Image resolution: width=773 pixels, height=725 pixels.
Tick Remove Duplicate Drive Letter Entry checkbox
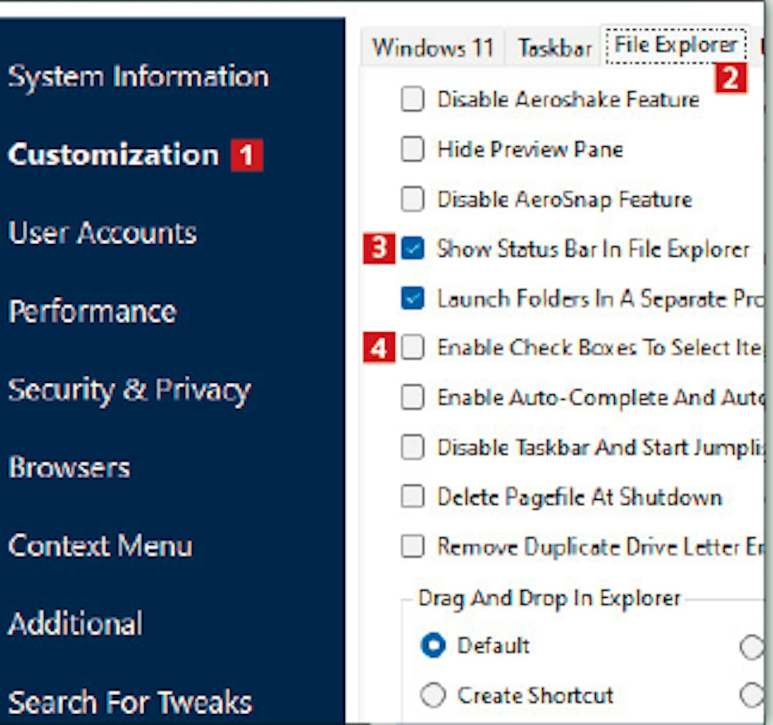tap(413, 546)
